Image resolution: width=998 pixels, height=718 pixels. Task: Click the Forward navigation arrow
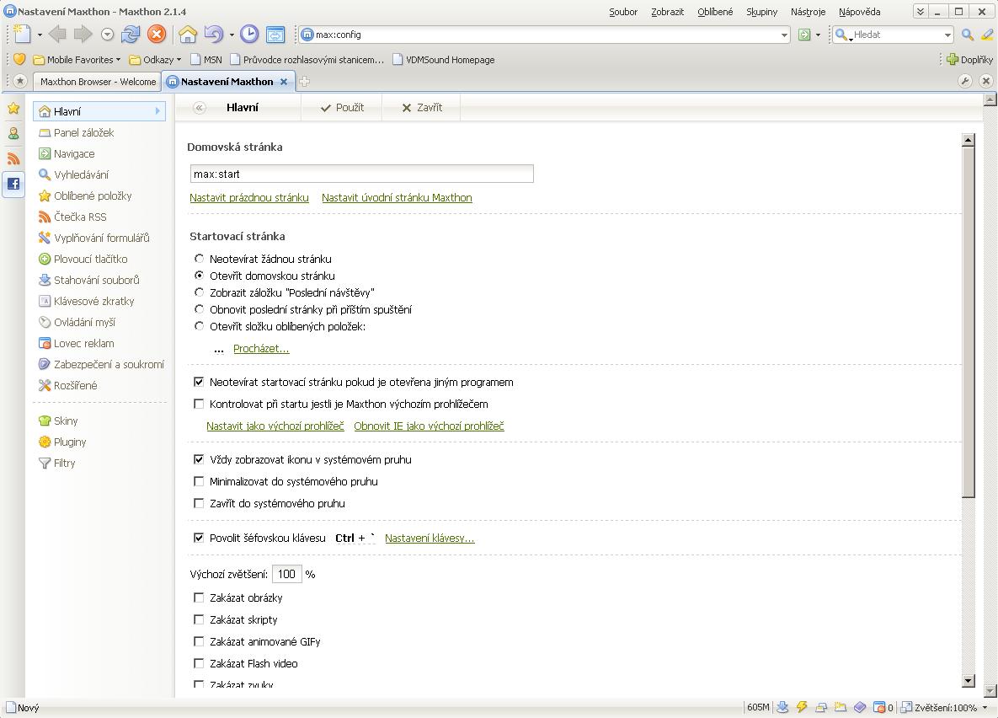83,35
